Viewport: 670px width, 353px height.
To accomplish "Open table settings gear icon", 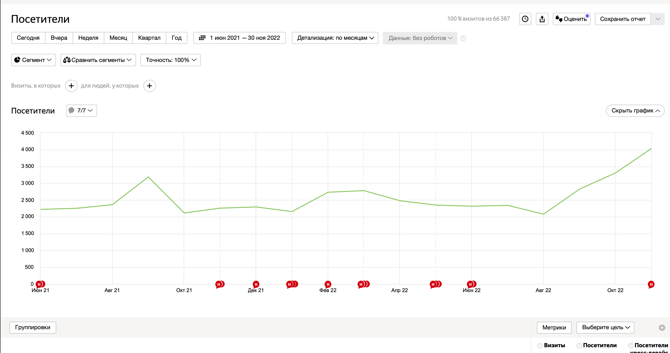I will (x=662, y=327).
